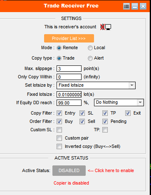Open the Provider List
Screen dimensions: 151x195
click(x=69, y=38)
